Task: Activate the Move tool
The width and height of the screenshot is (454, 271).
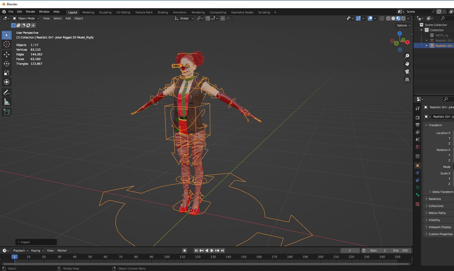Action: click(x=7, y=54)
